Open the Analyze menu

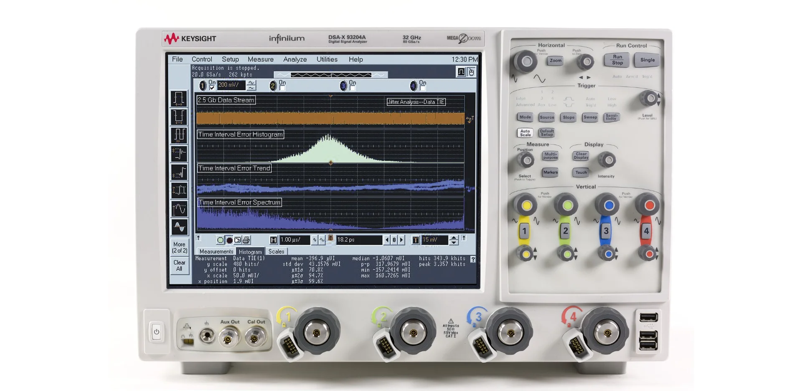(295, 59)
